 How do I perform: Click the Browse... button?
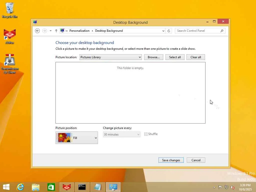[x=153, y=57]
